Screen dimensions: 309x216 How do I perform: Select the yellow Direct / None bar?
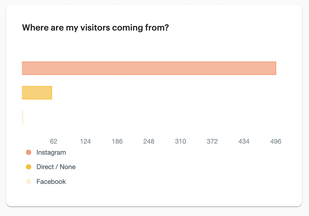37,93
